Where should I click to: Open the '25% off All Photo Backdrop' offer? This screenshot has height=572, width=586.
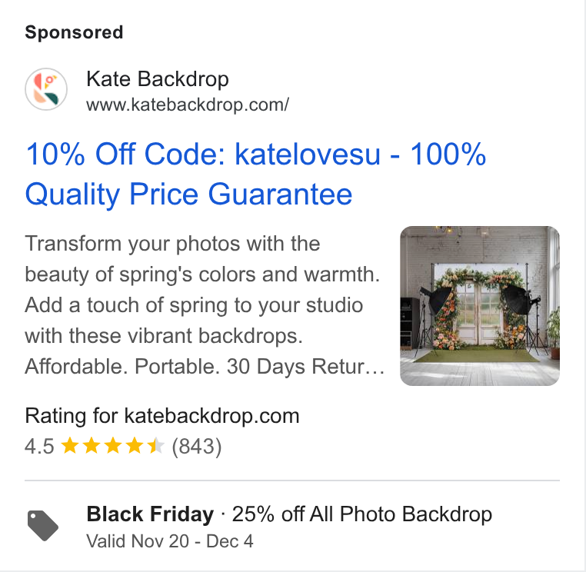coord(361,514)
